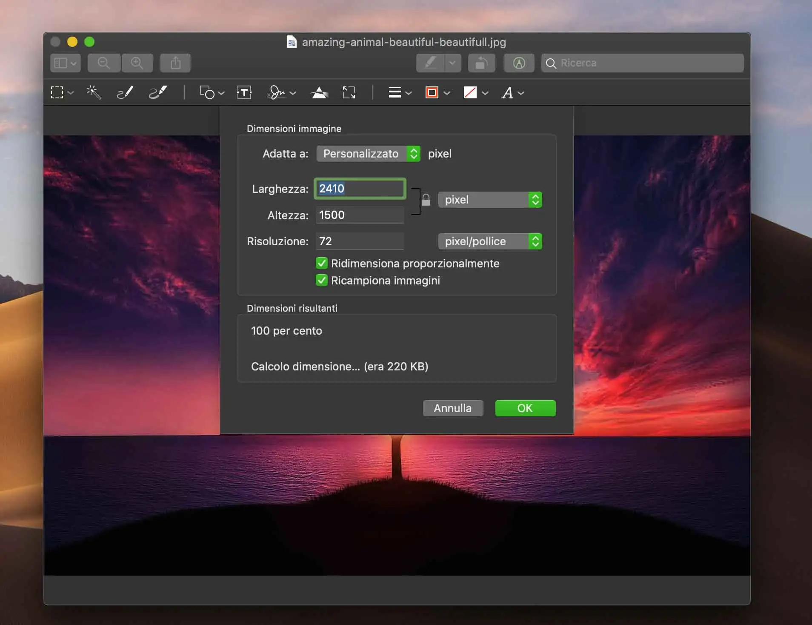Open the Adjust Color prism tool
Screen dimensions: 812x625
[x=319, y=92]
